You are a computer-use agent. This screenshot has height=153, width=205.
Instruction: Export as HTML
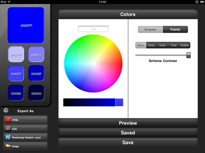point(26,120)
